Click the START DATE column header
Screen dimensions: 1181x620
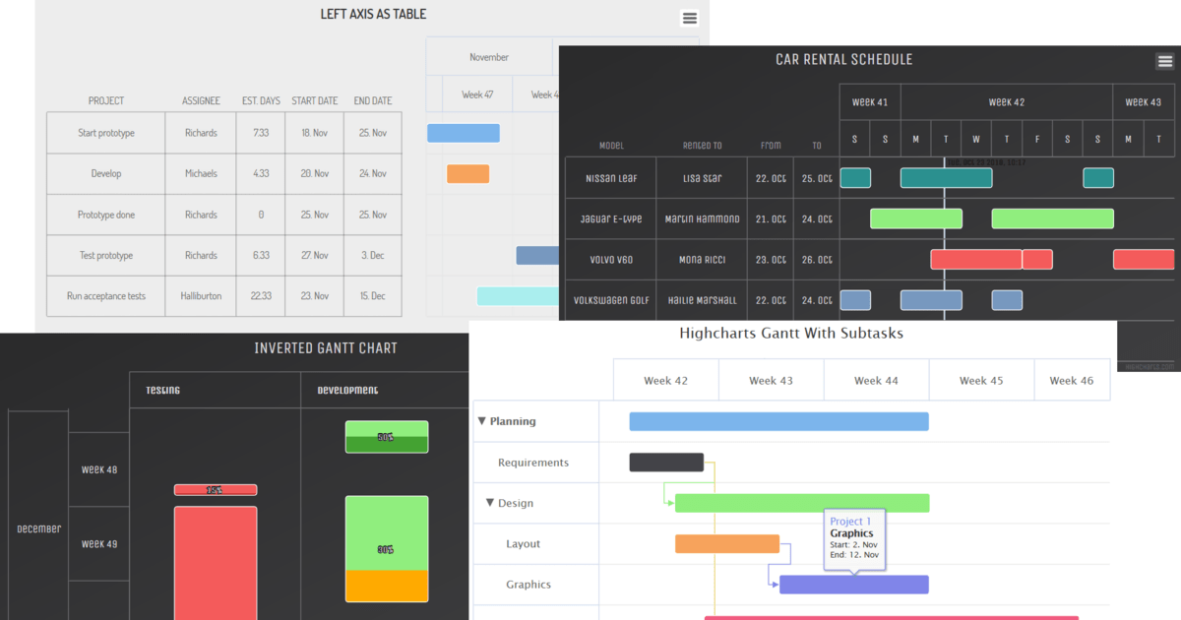(x=315, y=101)
